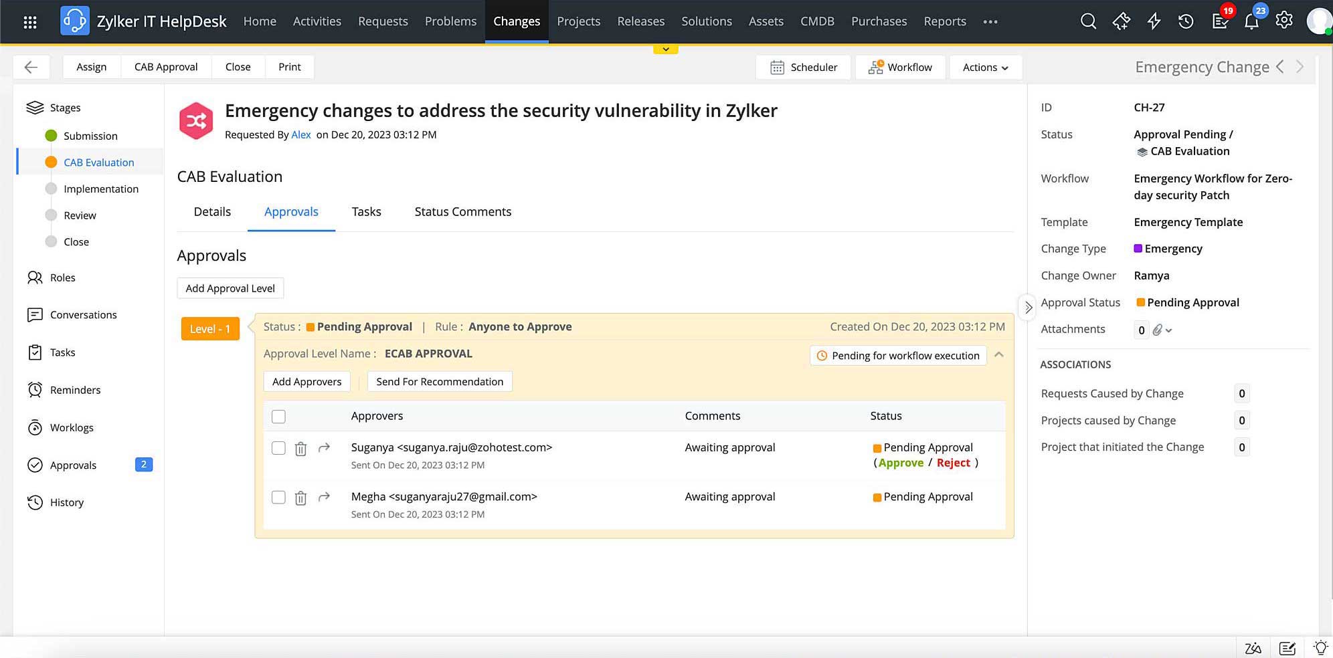Delete approver Suganya using trash icon
The image size is (1333, 658).
(301, 449)
